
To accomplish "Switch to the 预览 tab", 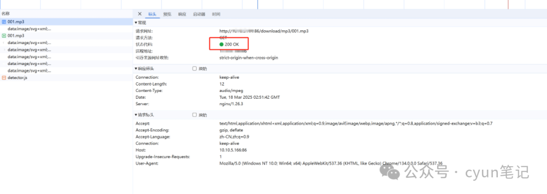I will point(168,14).
